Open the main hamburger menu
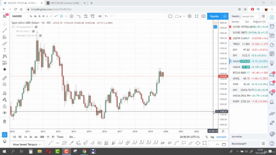Screen dimensions: 276x155 coord(5,16)
